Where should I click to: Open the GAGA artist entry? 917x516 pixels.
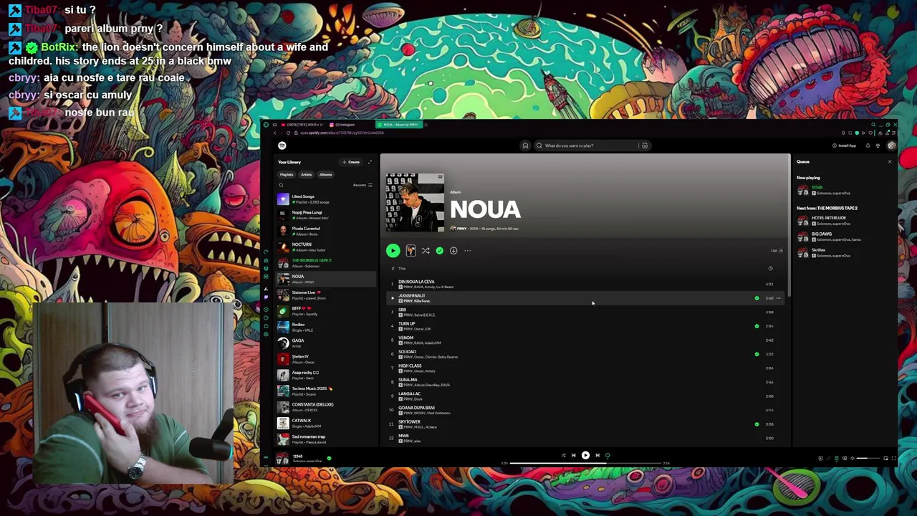coord(326,343)
